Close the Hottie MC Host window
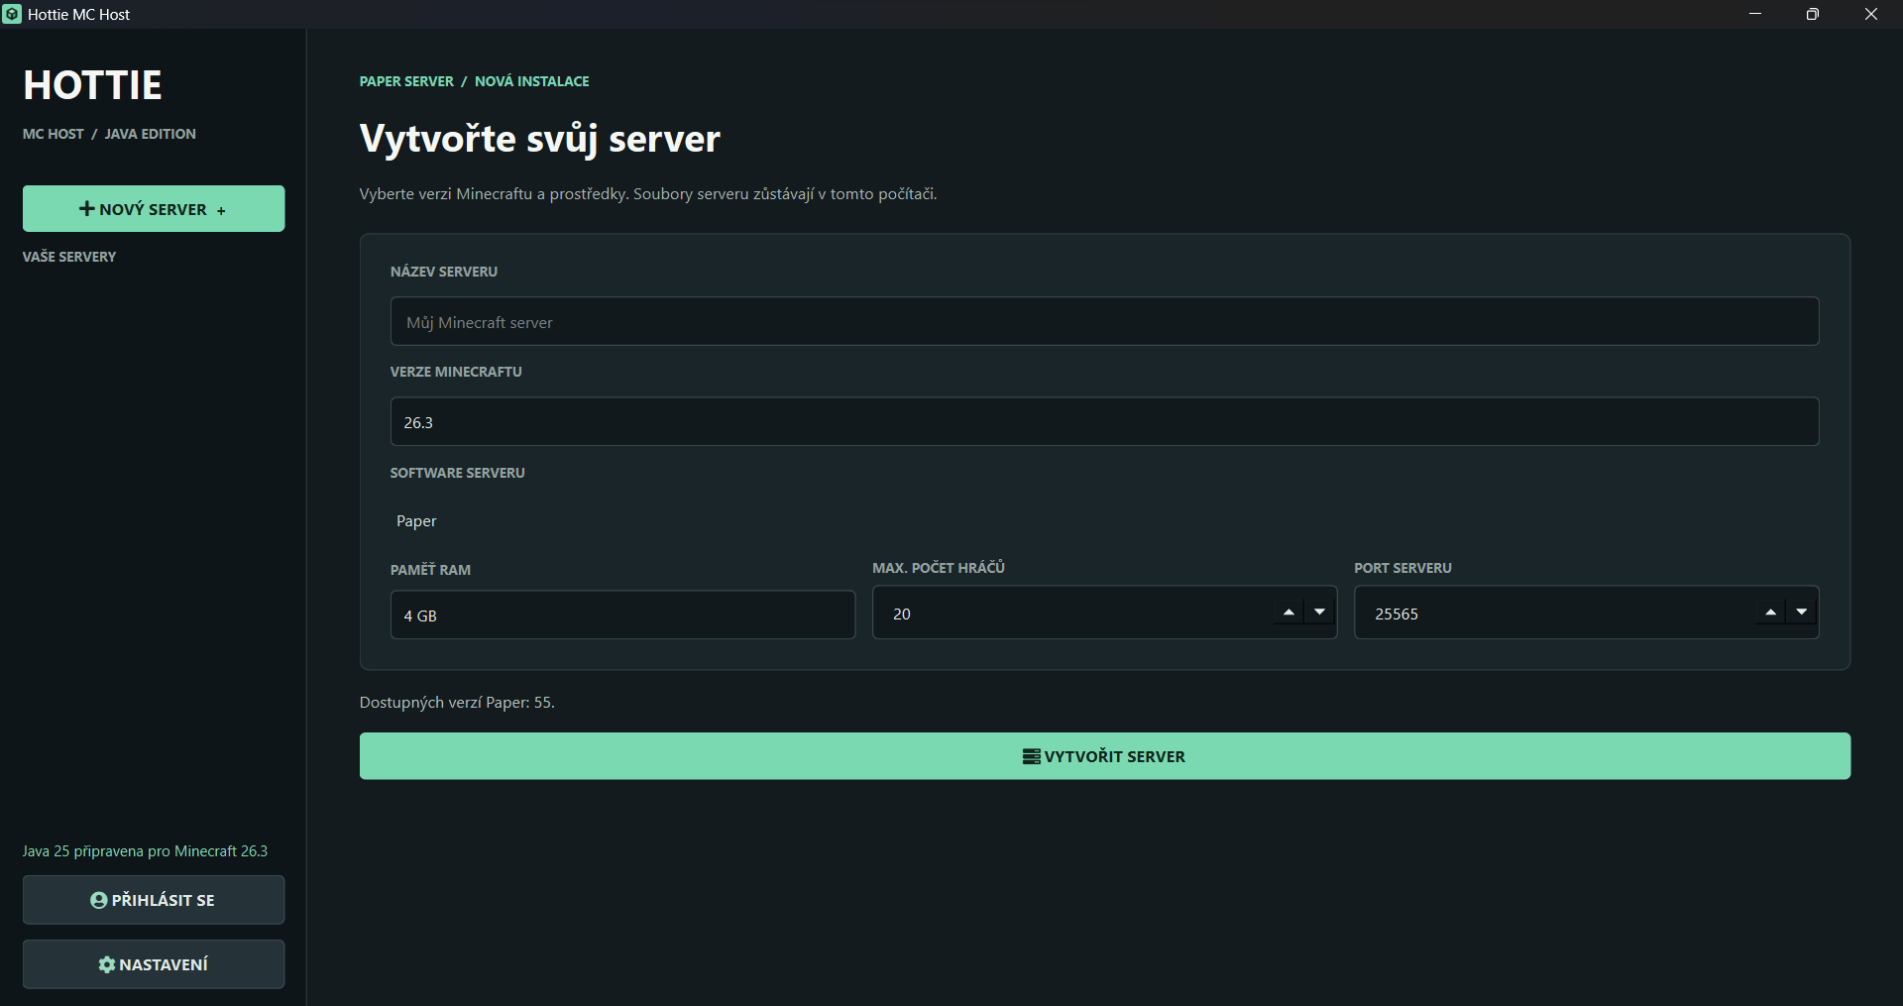Image resolution: width=1903 pixels, height=1006 pixels. click(x=1871, y=14)
